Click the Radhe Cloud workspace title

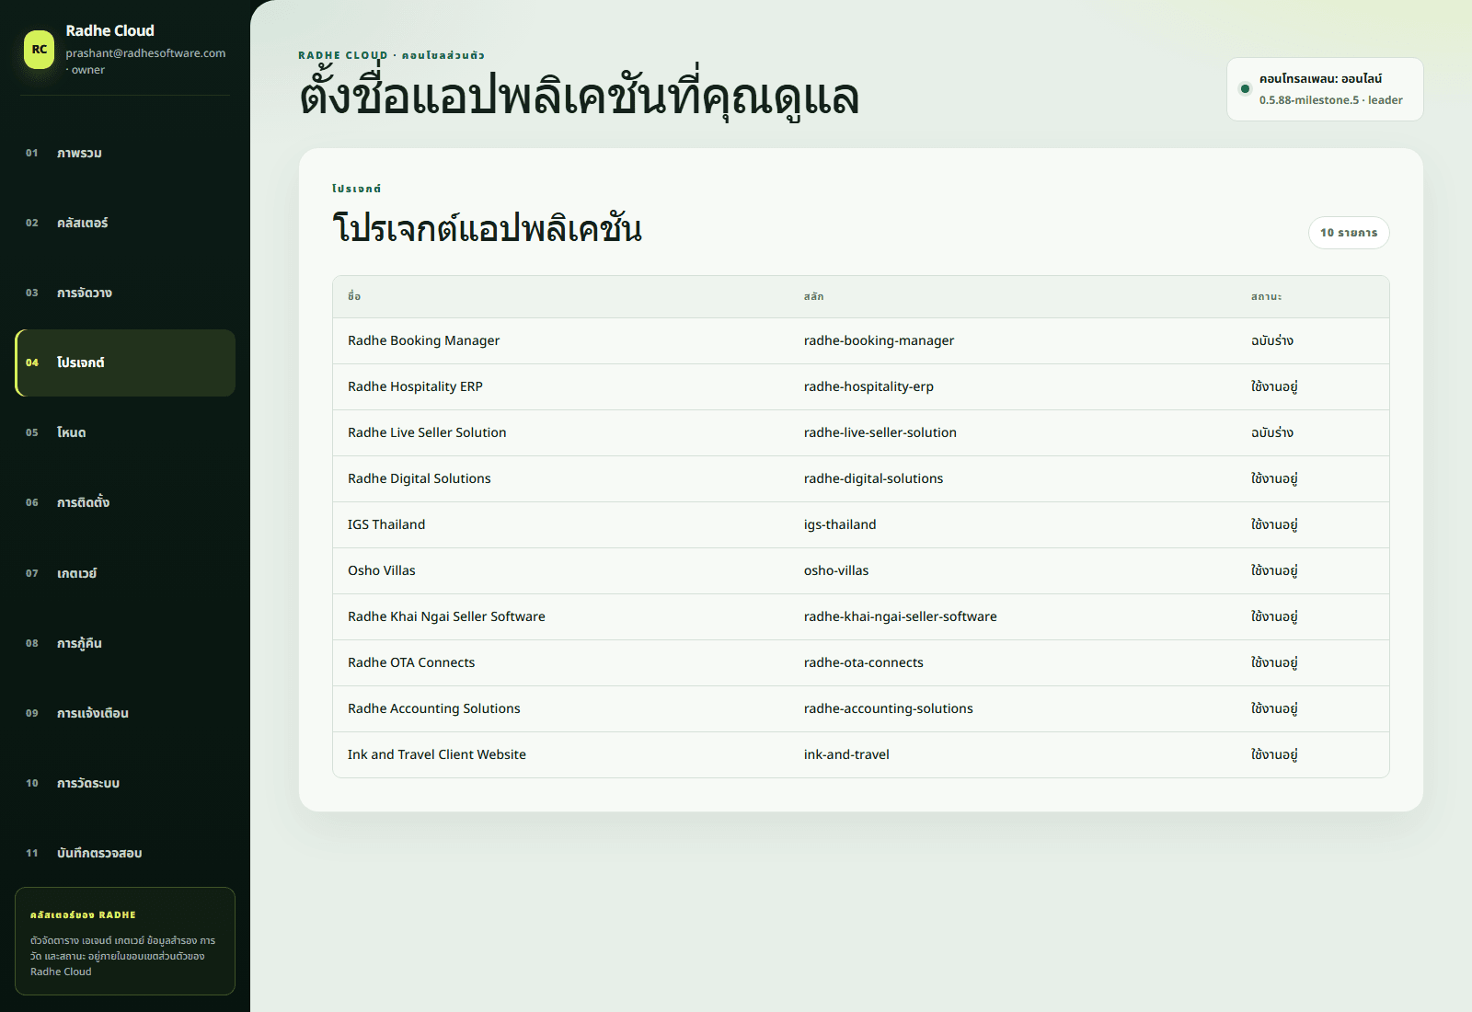click(x=110, y=30)
